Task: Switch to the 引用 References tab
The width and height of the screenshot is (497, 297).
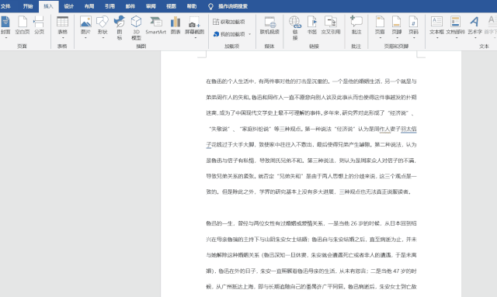Action: (109, 6)
